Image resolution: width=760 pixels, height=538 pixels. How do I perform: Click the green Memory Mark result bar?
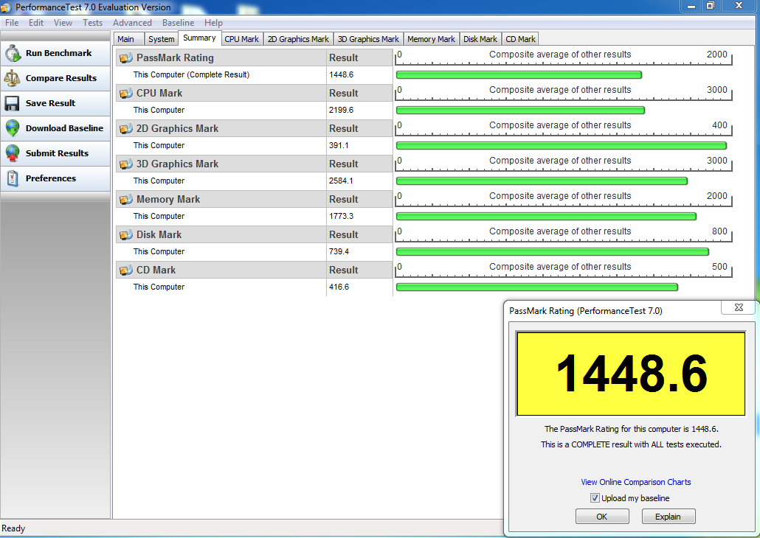546,217
